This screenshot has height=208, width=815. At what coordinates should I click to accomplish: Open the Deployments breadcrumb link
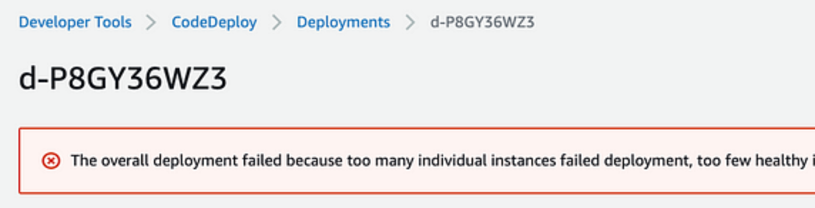343,23
